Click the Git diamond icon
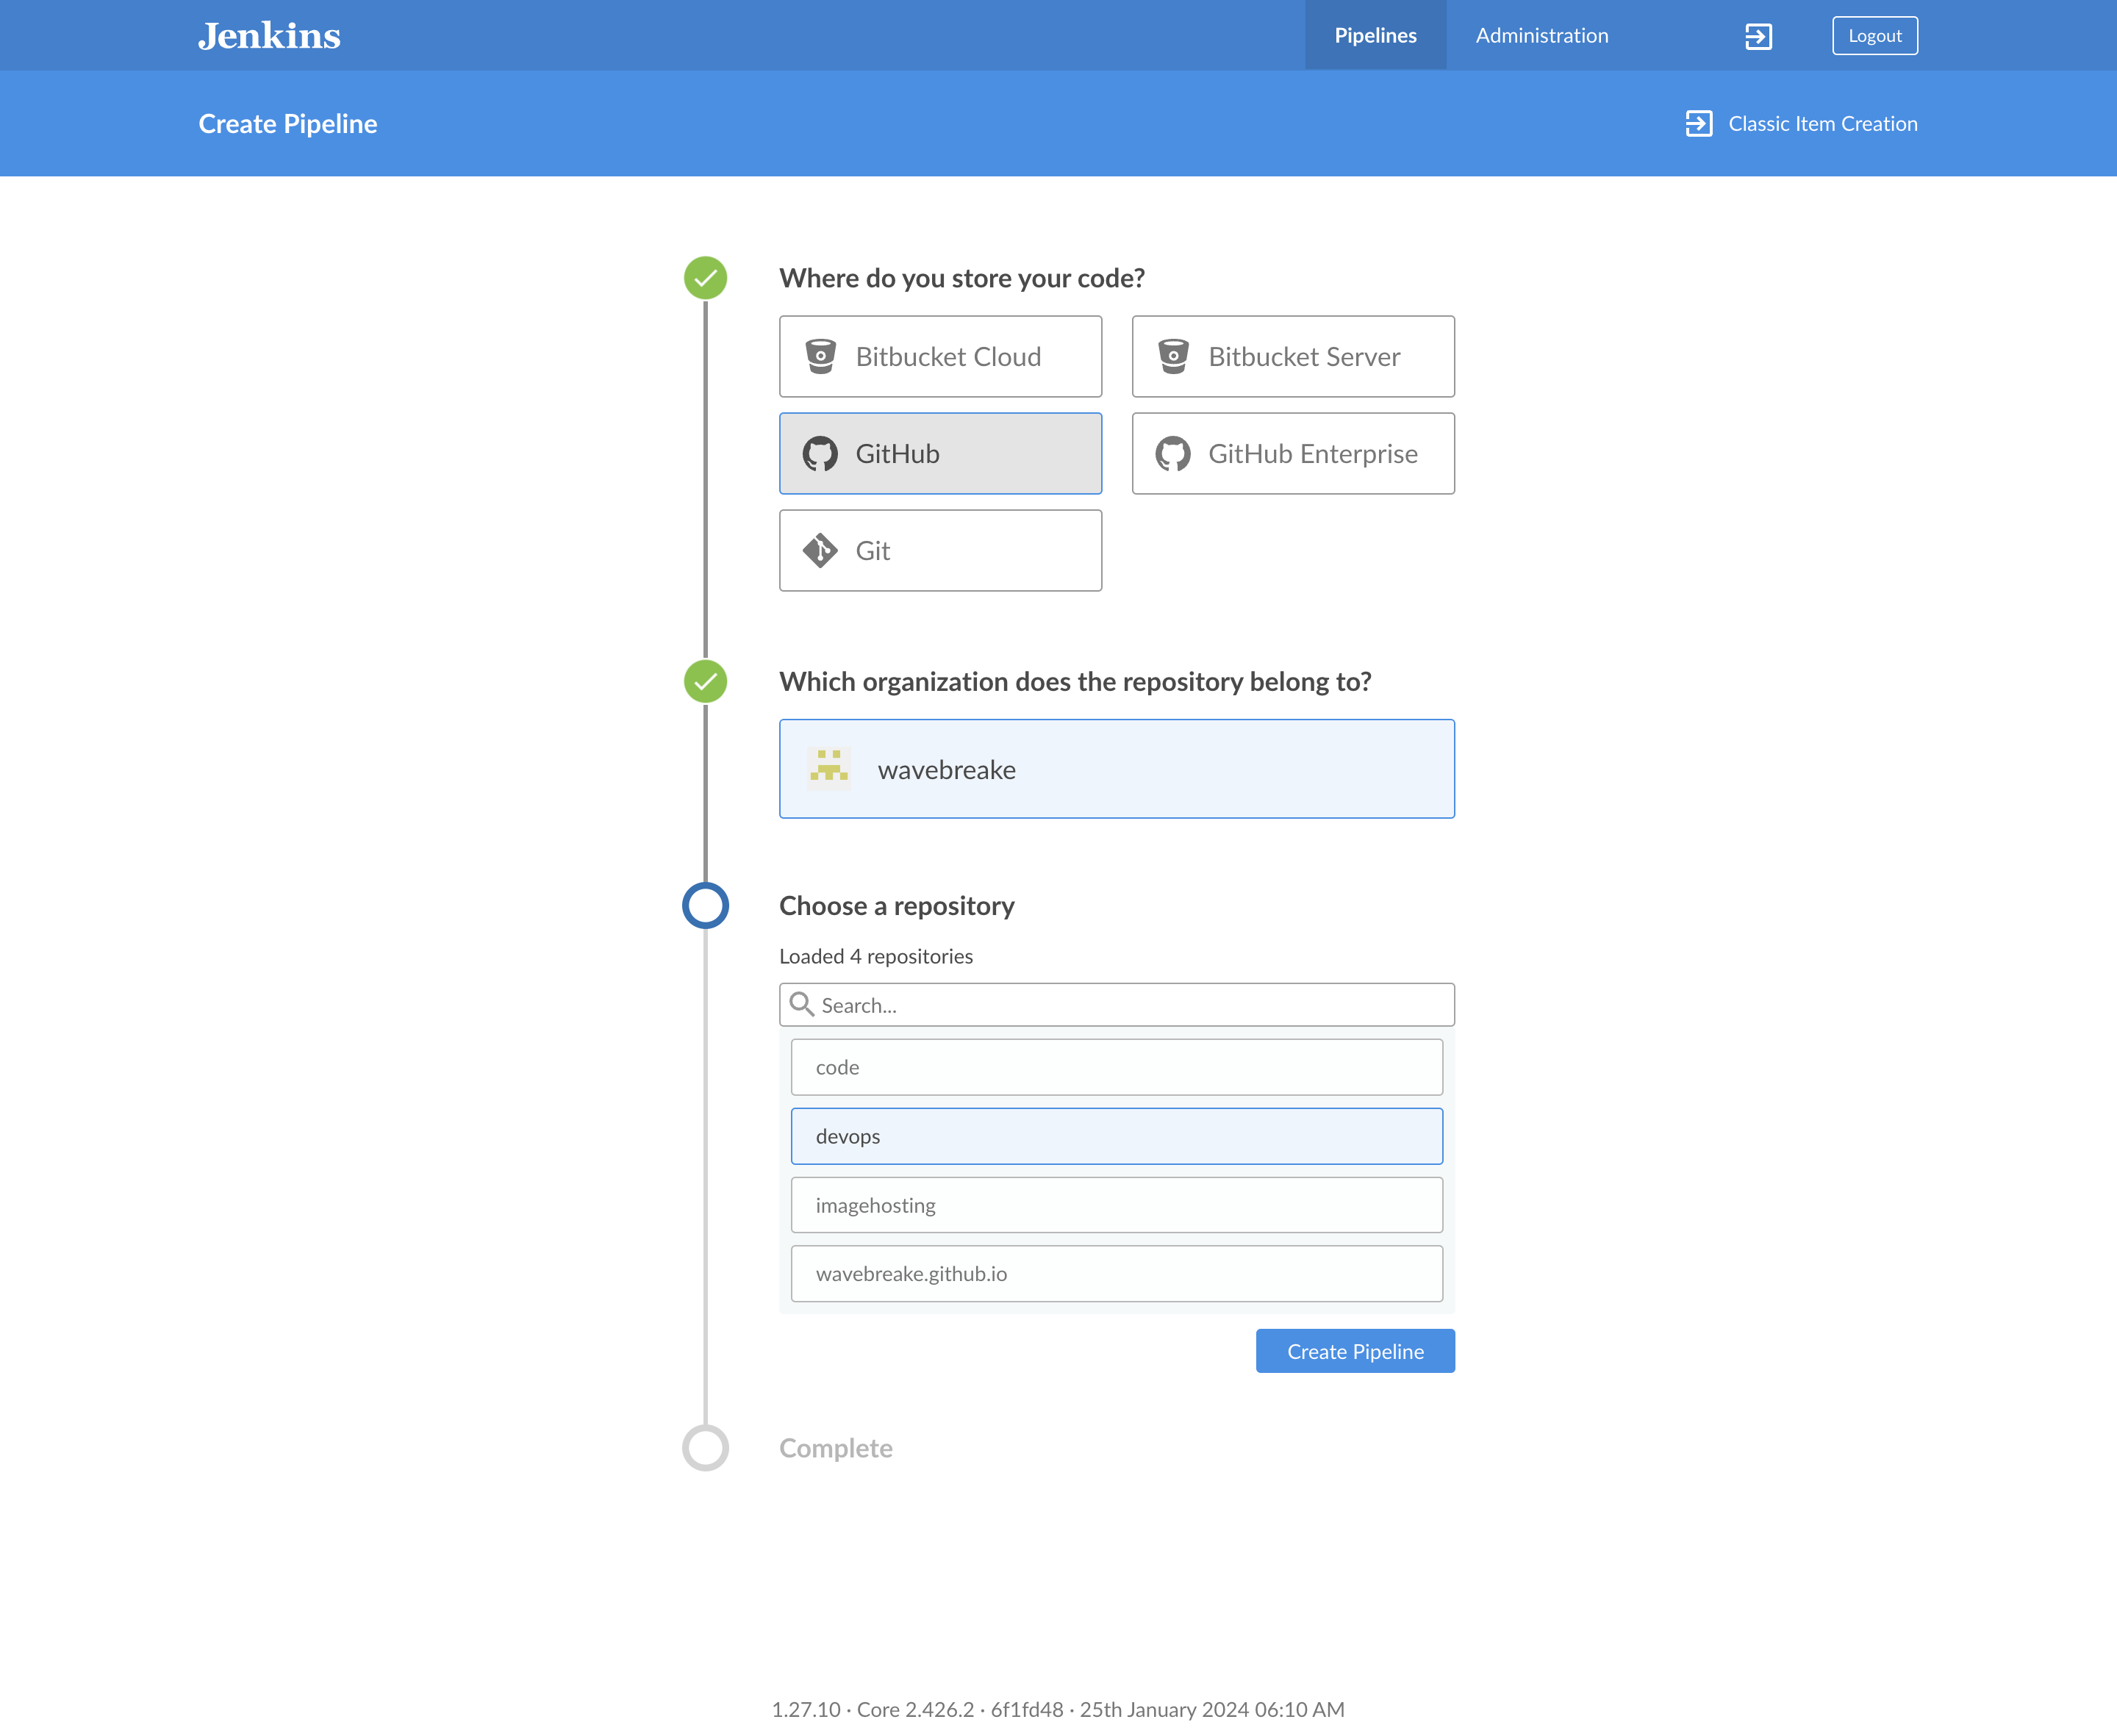 pos(820,551)
